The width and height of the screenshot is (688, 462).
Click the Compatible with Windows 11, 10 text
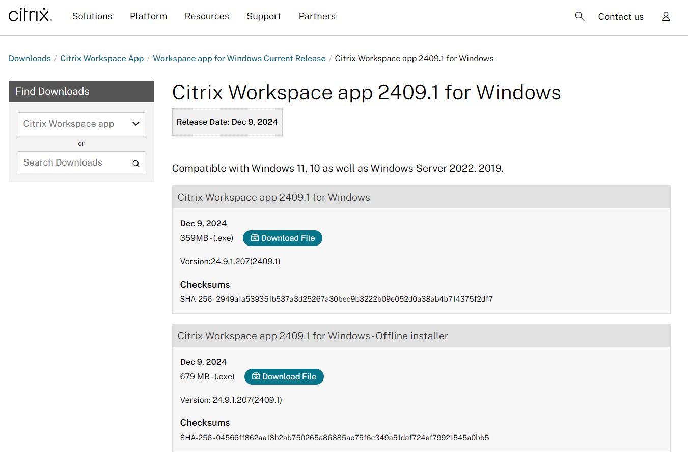(338, 168)
